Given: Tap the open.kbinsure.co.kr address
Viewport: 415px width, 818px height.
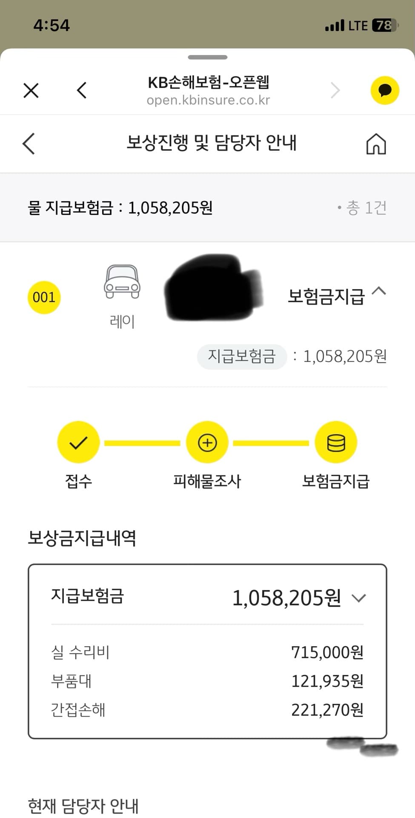Looking at the screenshot, I should coord(208,101).
